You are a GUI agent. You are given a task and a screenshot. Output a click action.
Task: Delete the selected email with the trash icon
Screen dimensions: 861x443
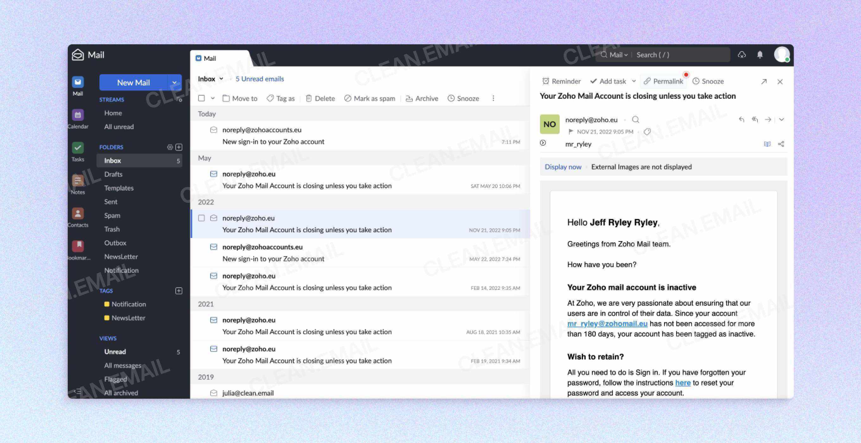click(320, 98)
